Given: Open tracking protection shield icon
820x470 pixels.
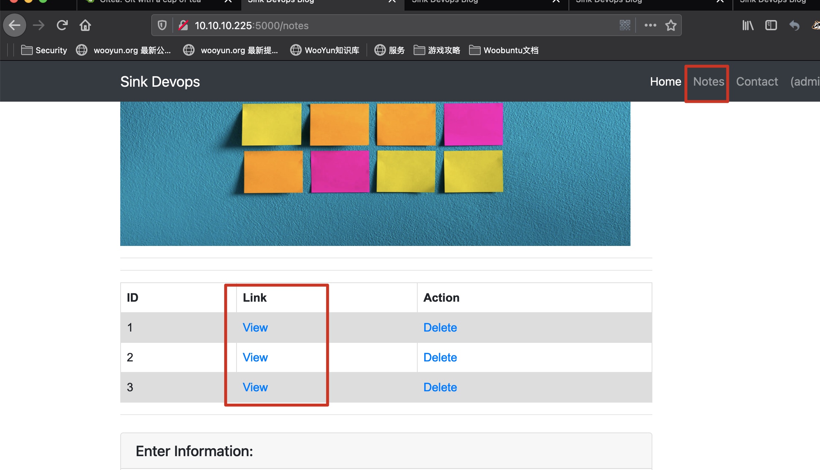Looking at the screenshot, I should pos(162,26).
